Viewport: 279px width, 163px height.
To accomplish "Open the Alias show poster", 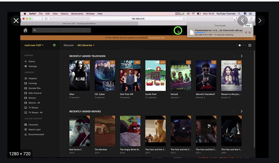I will (80, 76).
